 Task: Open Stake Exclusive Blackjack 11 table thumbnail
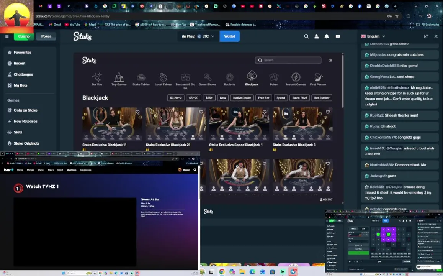[x=112, y=124]
